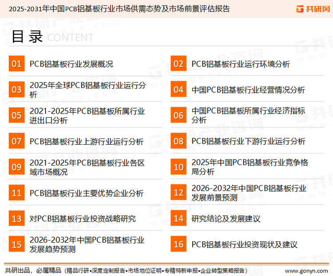The width and height of the screenshot is (333, 276).
Task: Open 2021-2025年PCB铝基板所属行业进出口分析
Action: click(87, 115)
